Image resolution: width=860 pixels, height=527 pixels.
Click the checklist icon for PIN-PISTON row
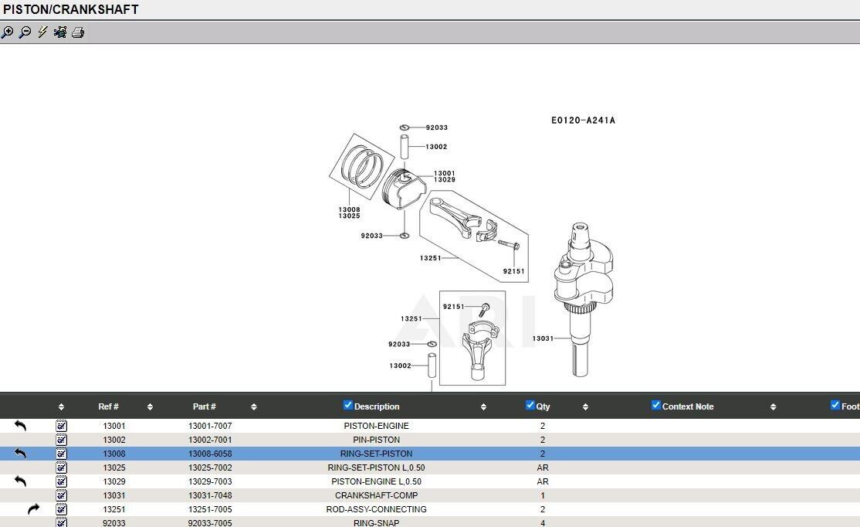coord(62,440)
